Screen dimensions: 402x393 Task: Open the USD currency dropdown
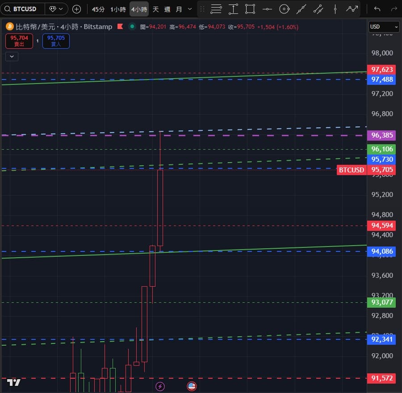click(384, 27)
